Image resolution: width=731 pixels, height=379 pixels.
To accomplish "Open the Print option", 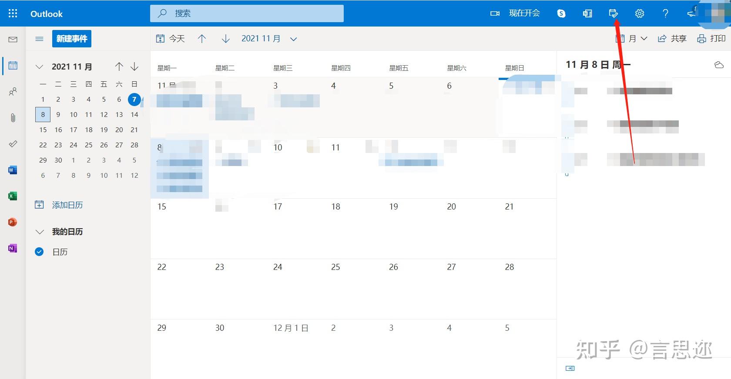I will [x=711, y=39].
